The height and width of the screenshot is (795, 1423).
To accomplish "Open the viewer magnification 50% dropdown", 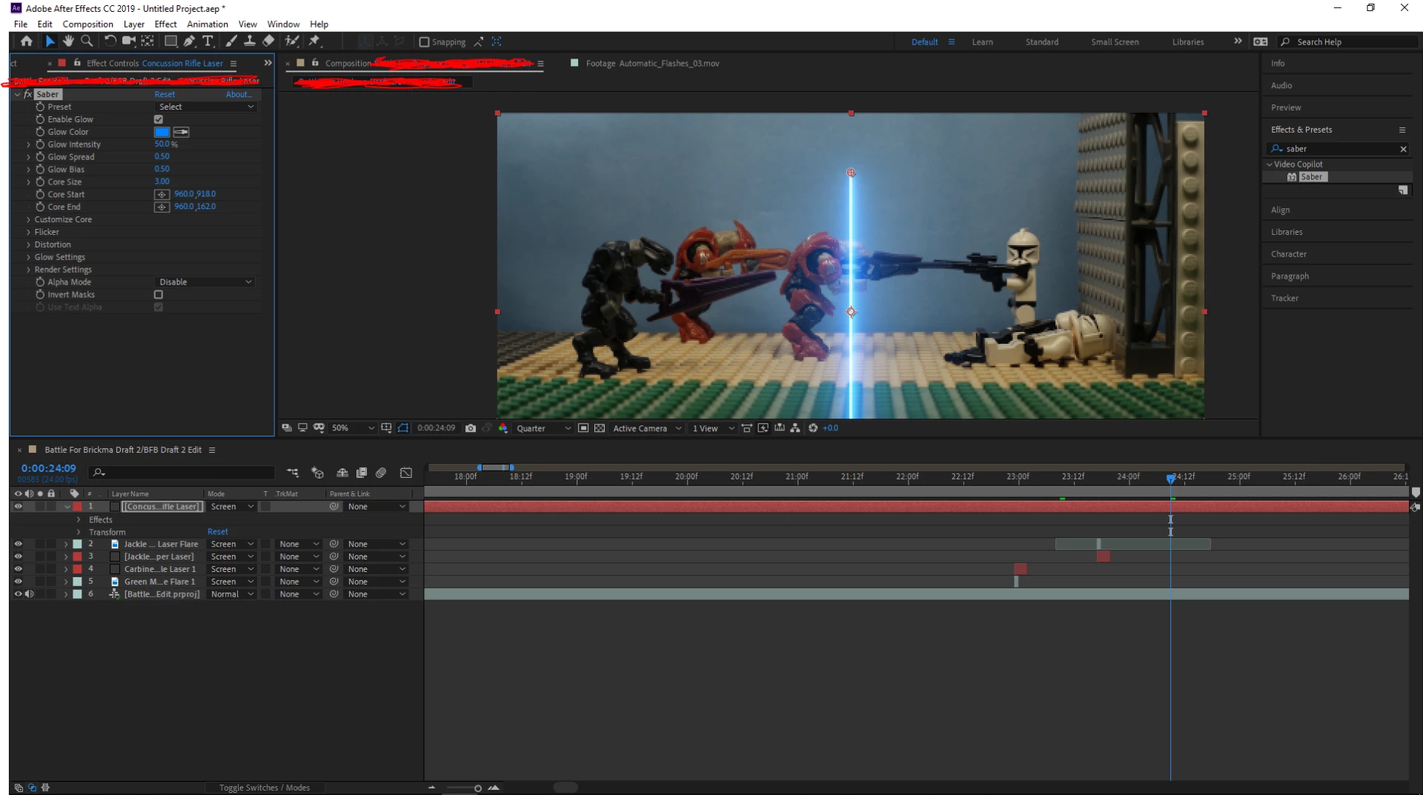I will 352,428.
